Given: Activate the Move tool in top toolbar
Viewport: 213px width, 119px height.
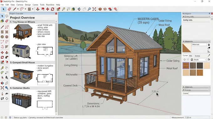Looking at the screenshot, I should pos(48,9).
